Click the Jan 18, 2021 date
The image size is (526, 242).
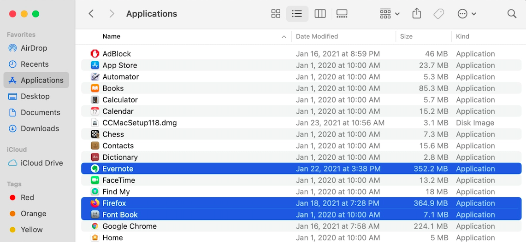click(337, 203)
